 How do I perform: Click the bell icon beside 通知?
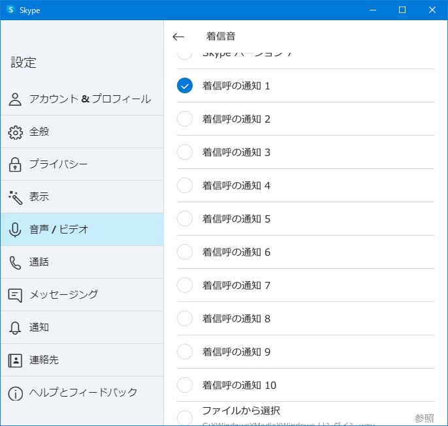(15, 328)
